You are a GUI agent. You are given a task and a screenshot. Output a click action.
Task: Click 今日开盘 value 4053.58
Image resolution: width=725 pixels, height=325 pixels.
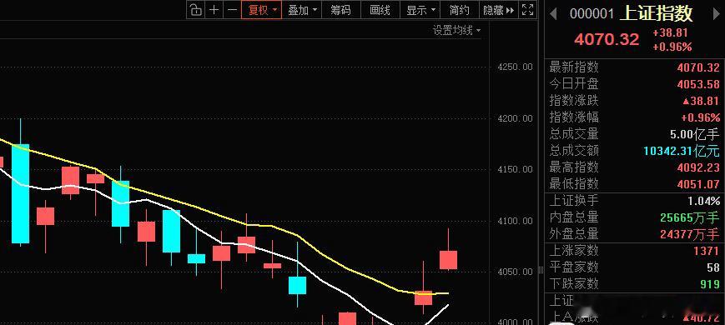pyautogui.click(x=698, y=84)
